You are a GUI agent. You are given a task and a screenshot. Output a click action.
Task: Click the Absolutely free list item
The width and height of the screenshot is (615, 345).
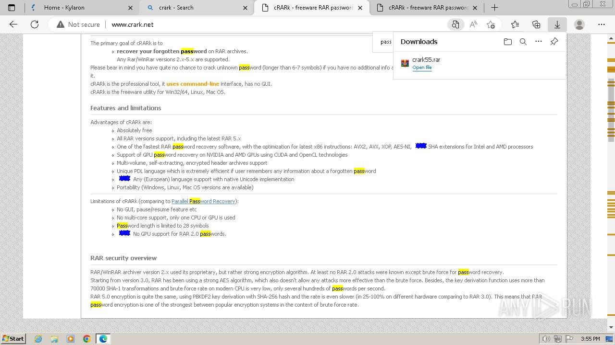[x=135, y=130]
